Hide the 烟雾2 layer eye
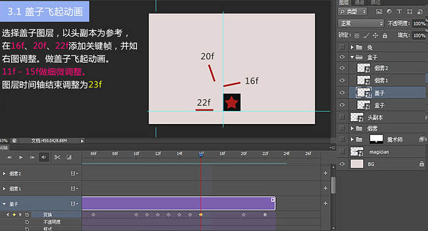The height and width of the screenshot is (231, 428). click(x=342, y=68)
